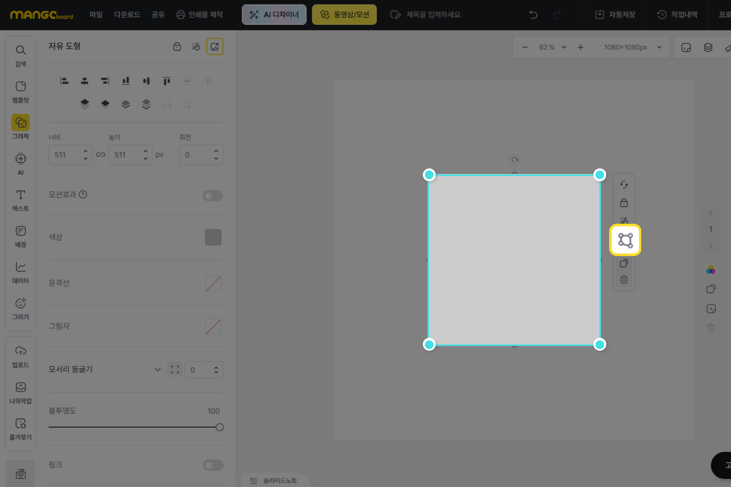731x487 pixels.
Task: Select the 텍스트 text tool in sidebar
Action: (x=20, y=200)
